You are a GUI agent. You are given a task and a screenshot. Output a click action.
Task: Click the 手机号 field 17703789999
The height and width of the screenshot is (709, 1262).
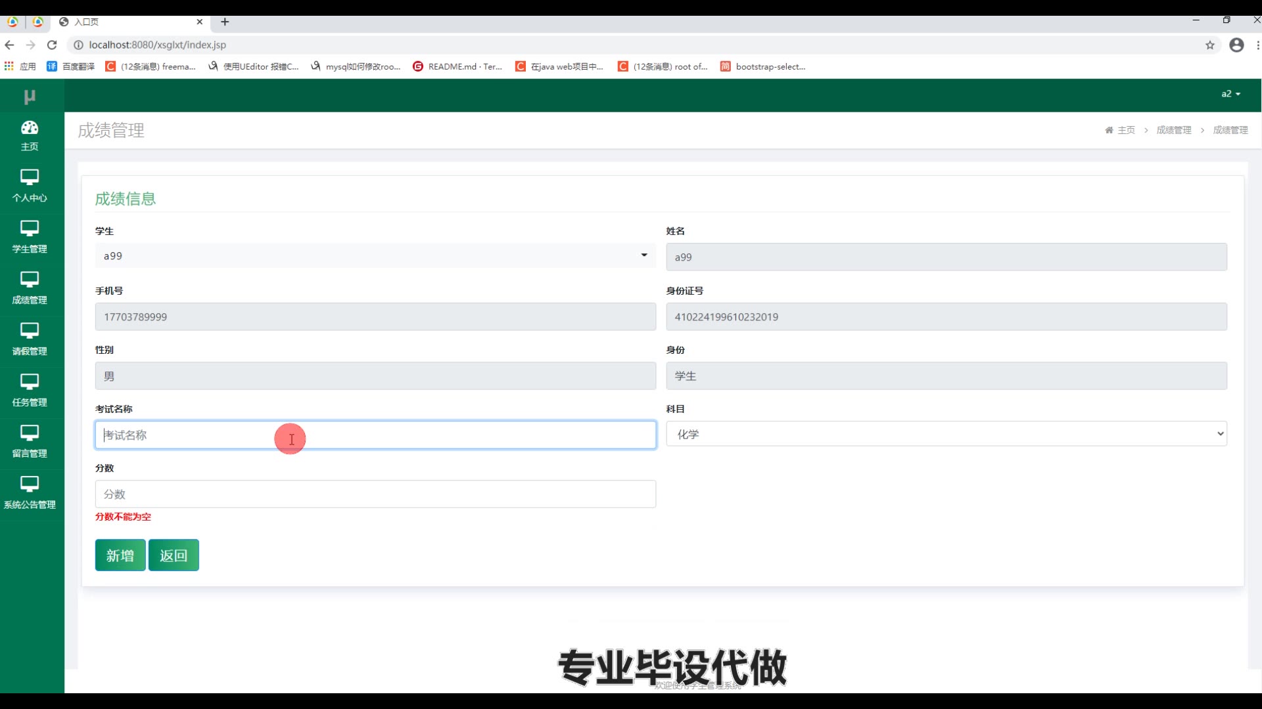click(375, 316)
